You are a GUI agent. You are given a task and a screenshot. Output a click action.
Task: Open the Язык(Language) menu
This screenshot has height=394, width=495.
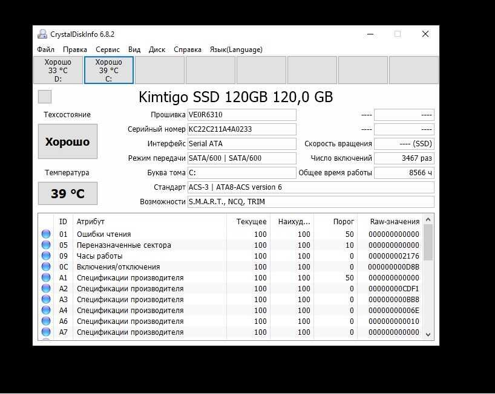[236, 50]
